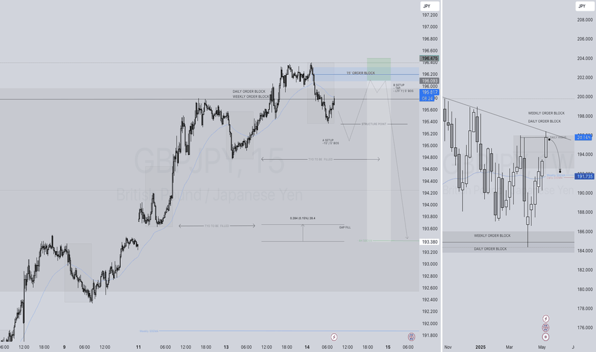This screenshot has width=596, height=352.
Task: Open the red dot event icon above May
Action: [545, 337]
